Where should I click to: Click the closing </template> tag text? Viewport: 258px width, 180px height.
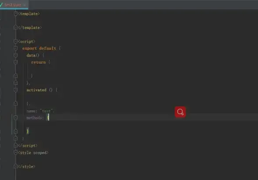tap(30, 28)
